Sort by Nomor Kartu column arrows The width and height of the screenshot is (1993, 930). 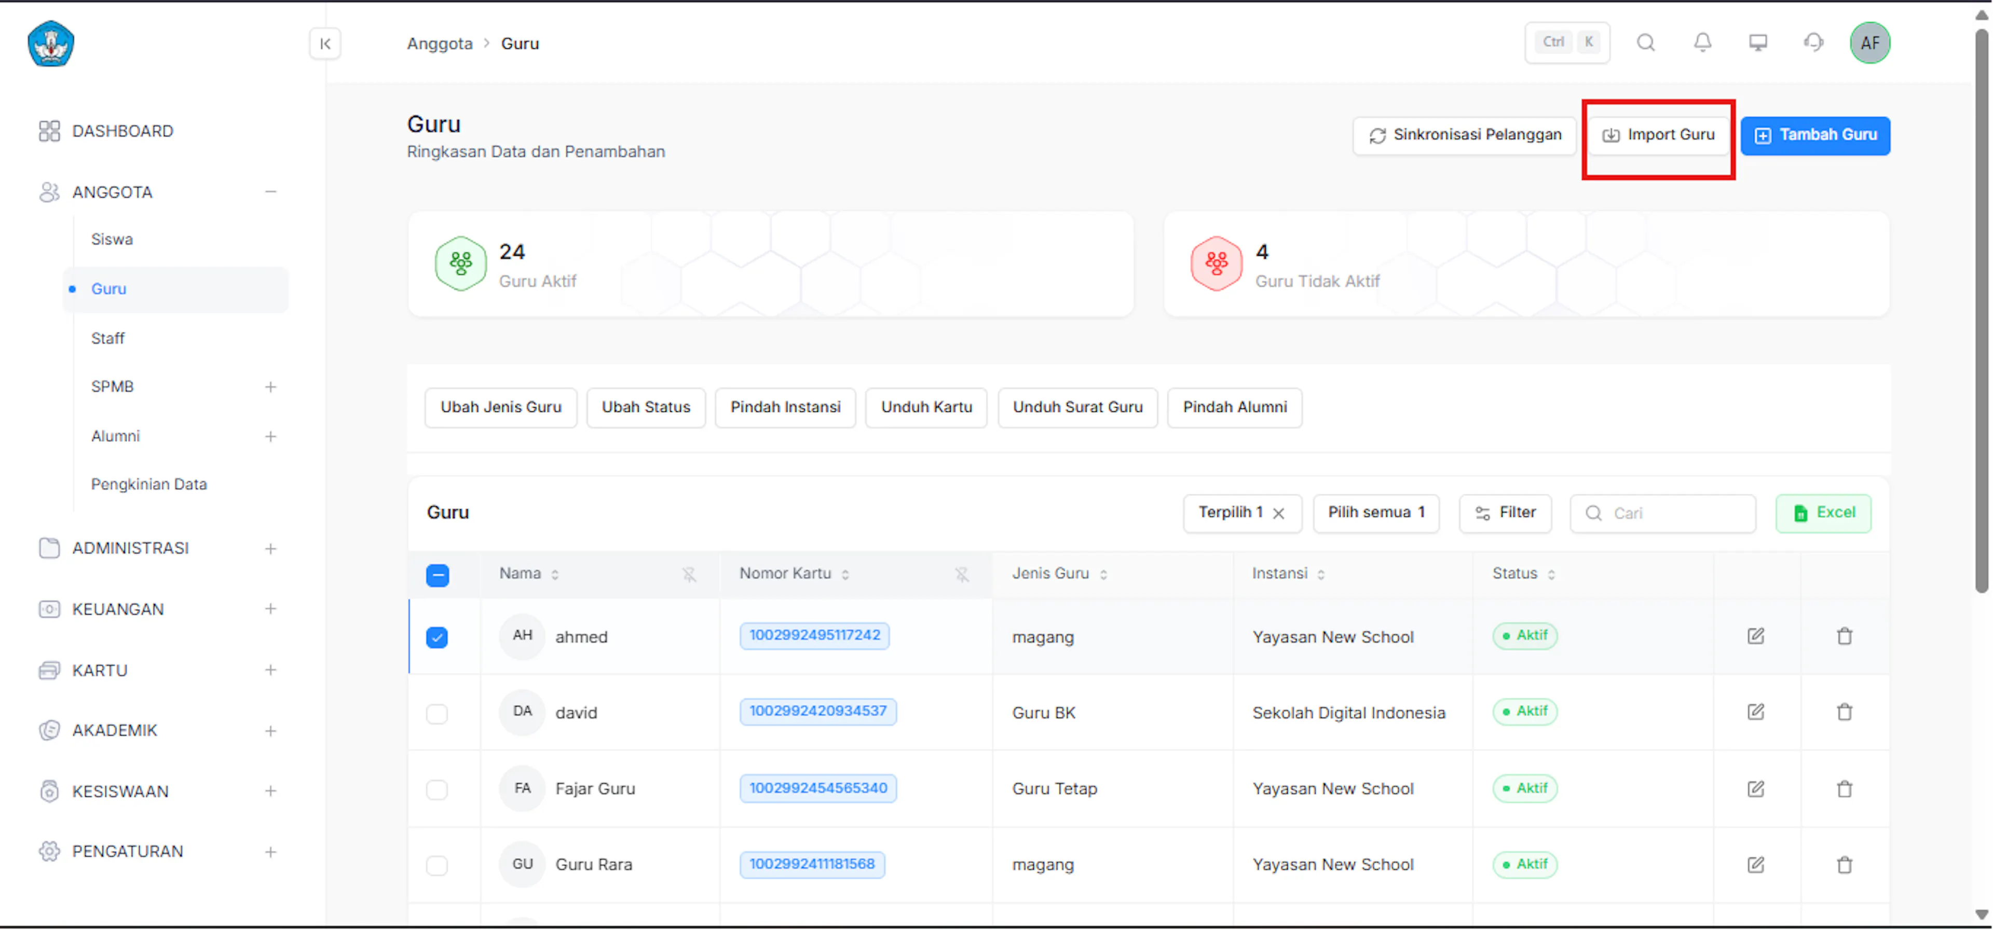click(845, 574)
